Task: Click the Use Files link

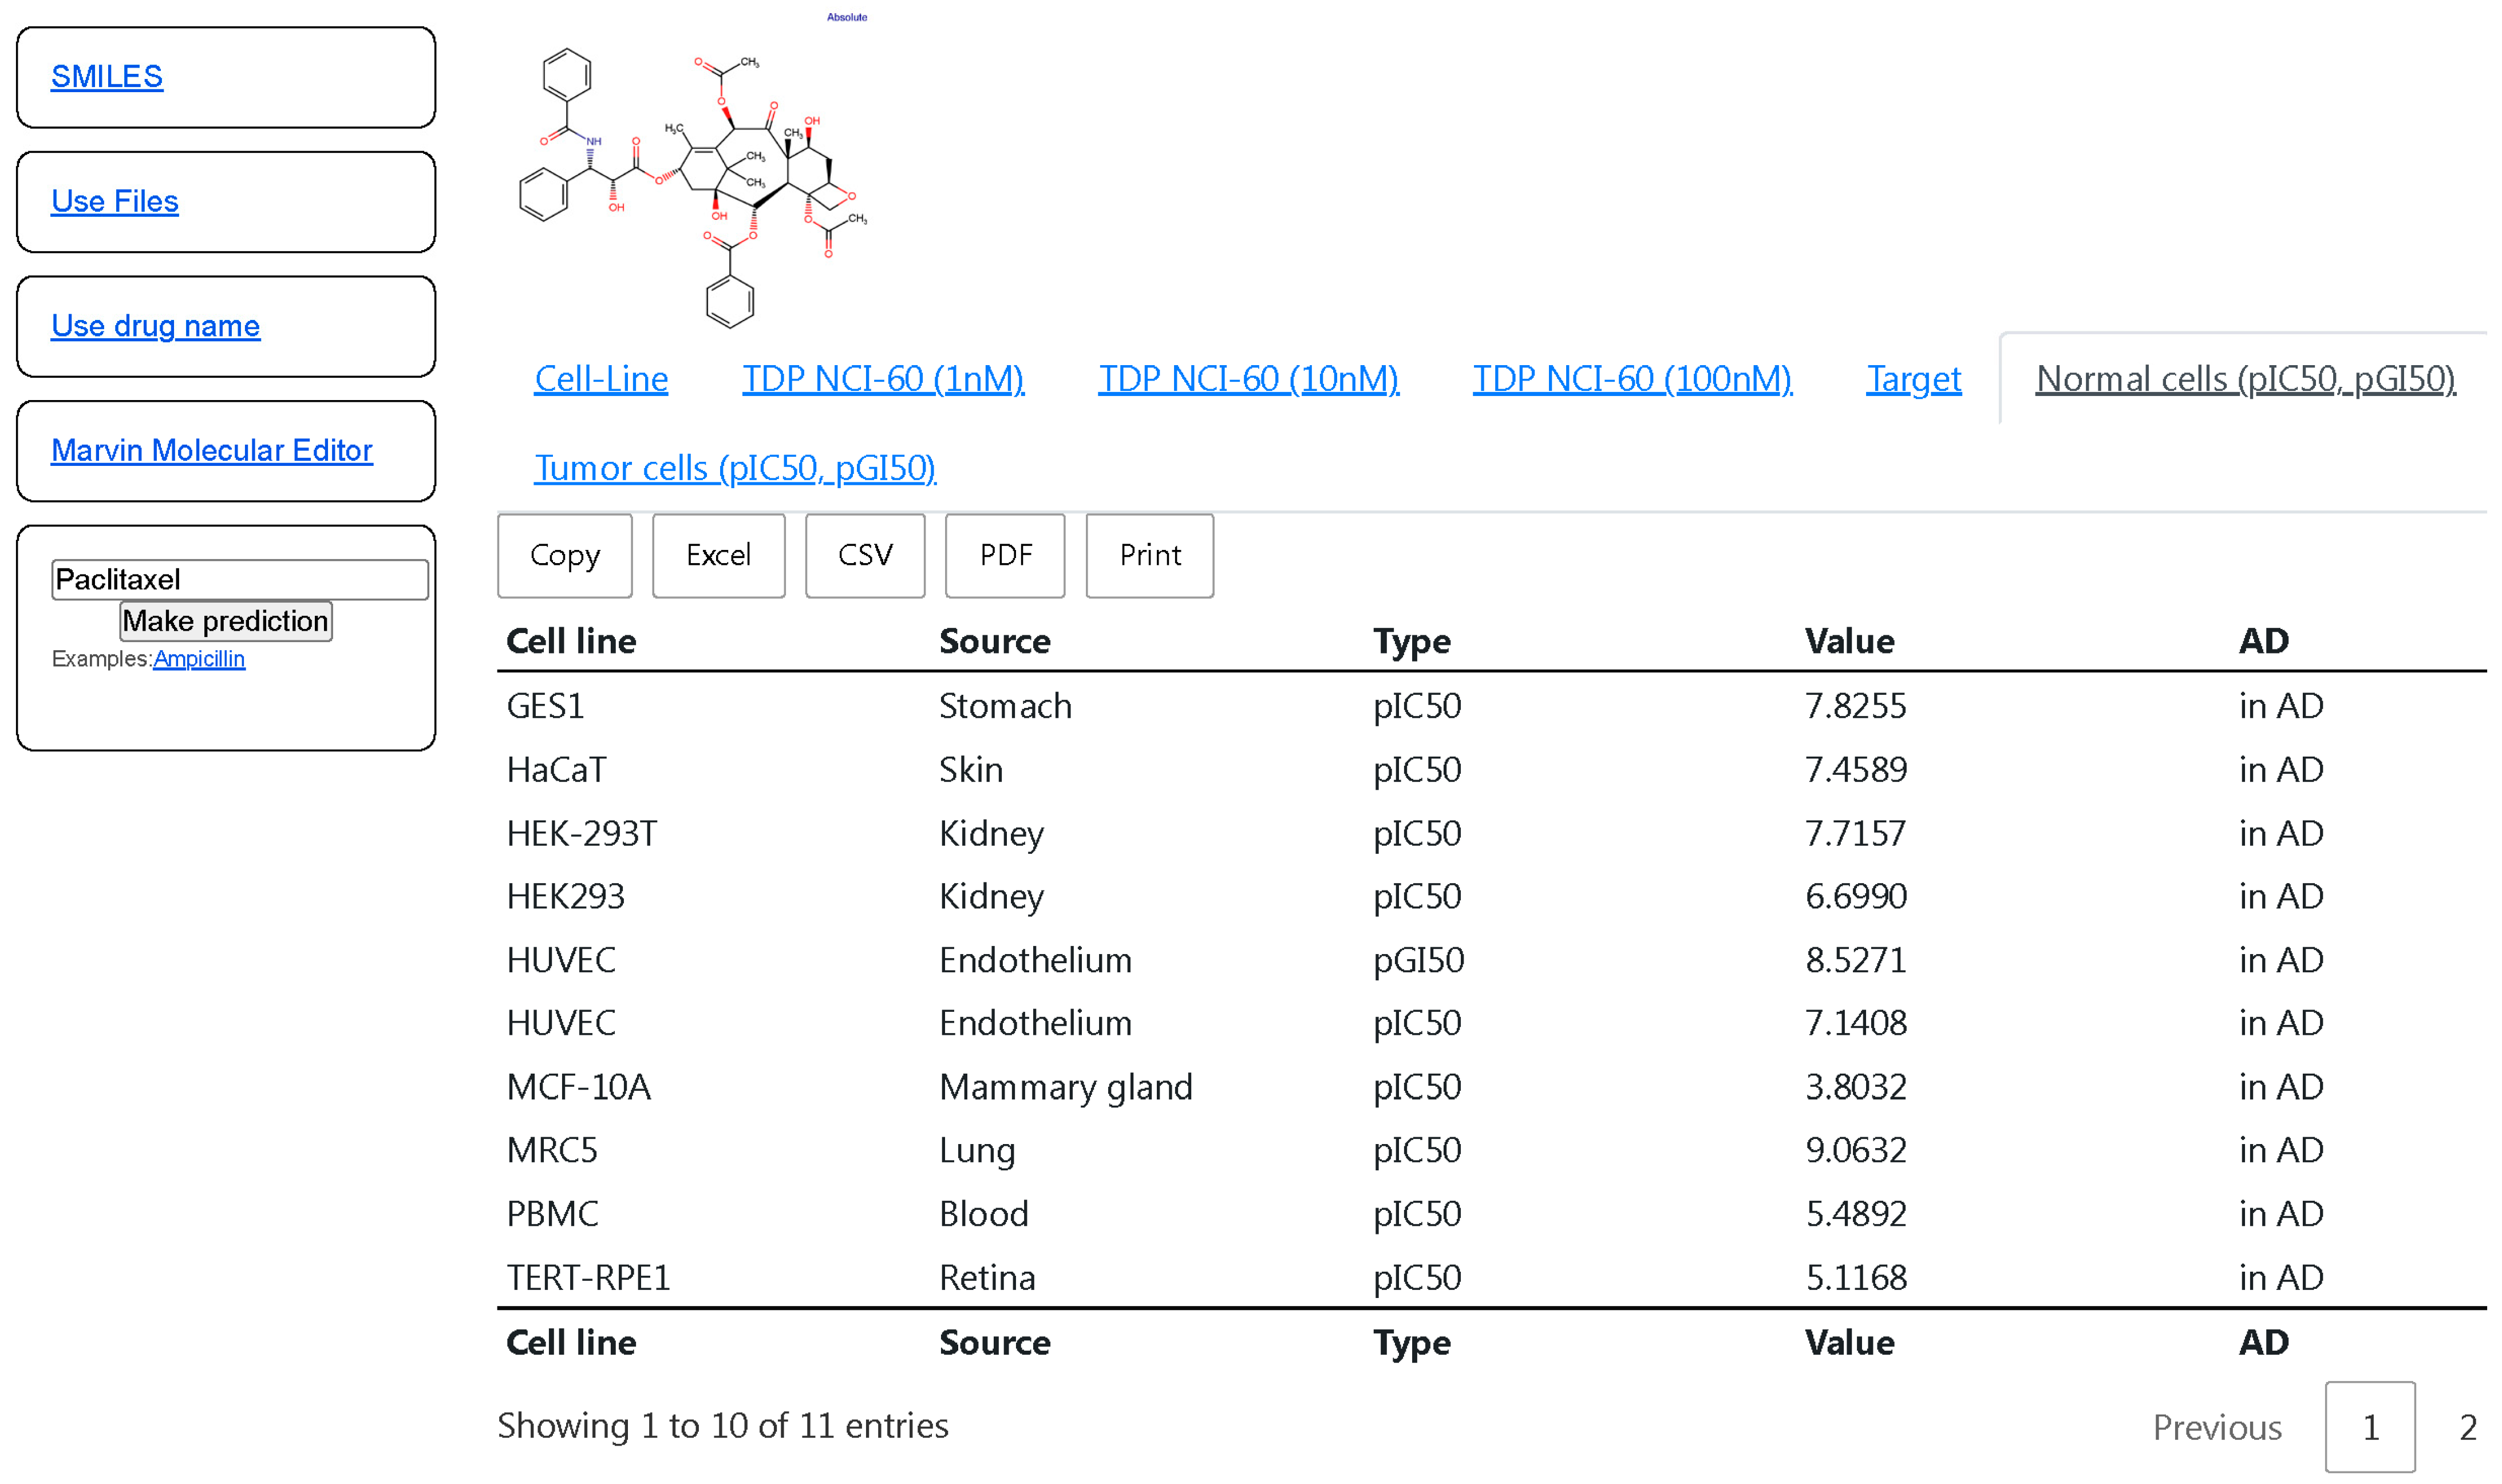Action: [114, 201]
